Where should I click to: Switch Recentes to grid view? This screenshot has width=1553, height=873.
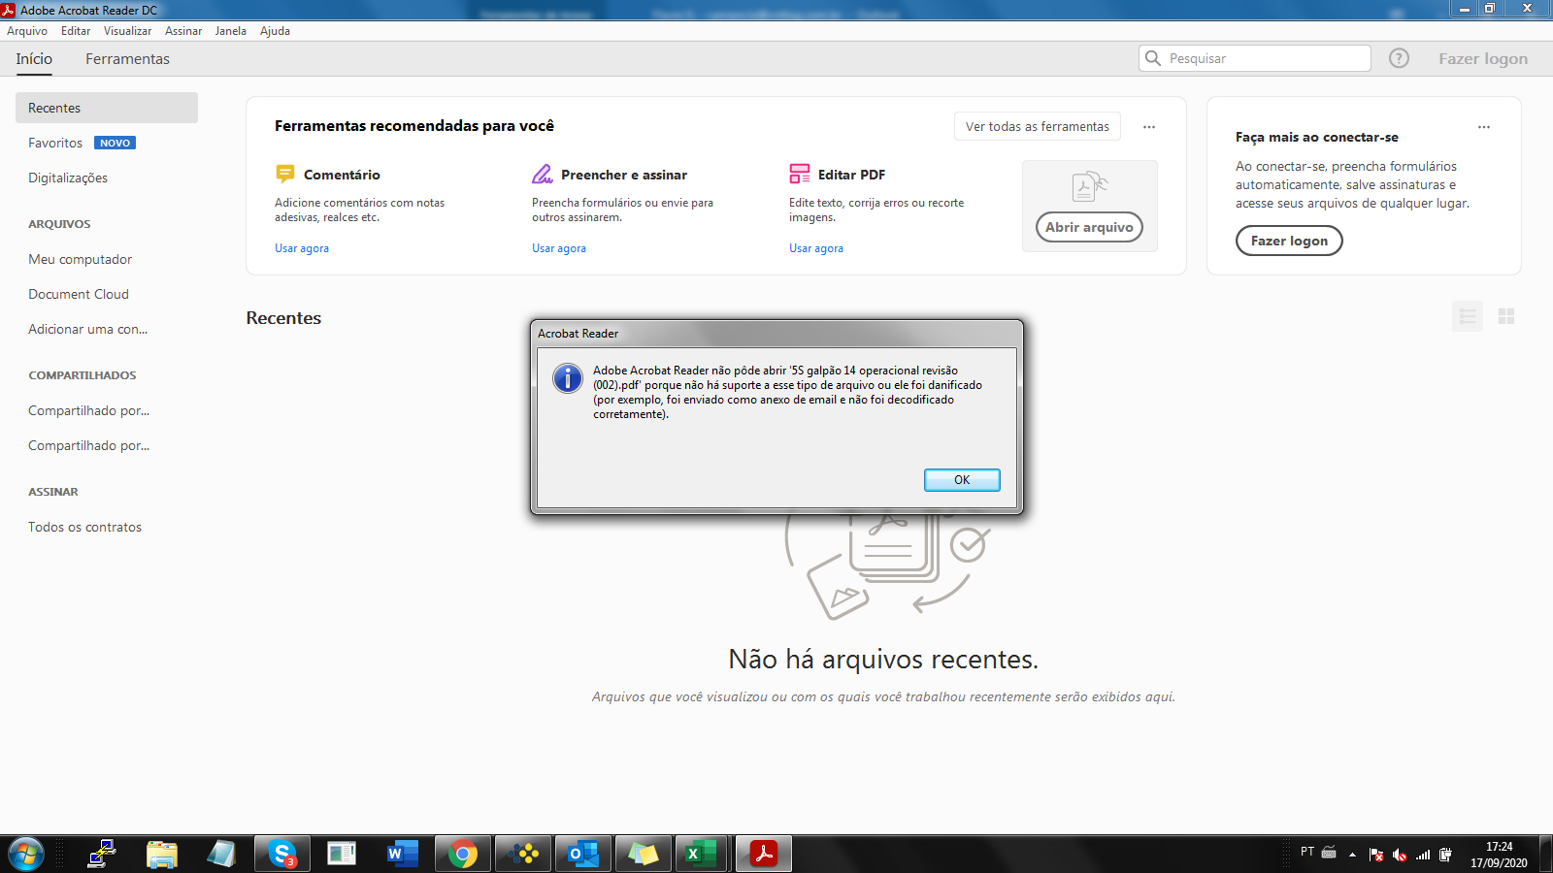[x=1506, y=316]
